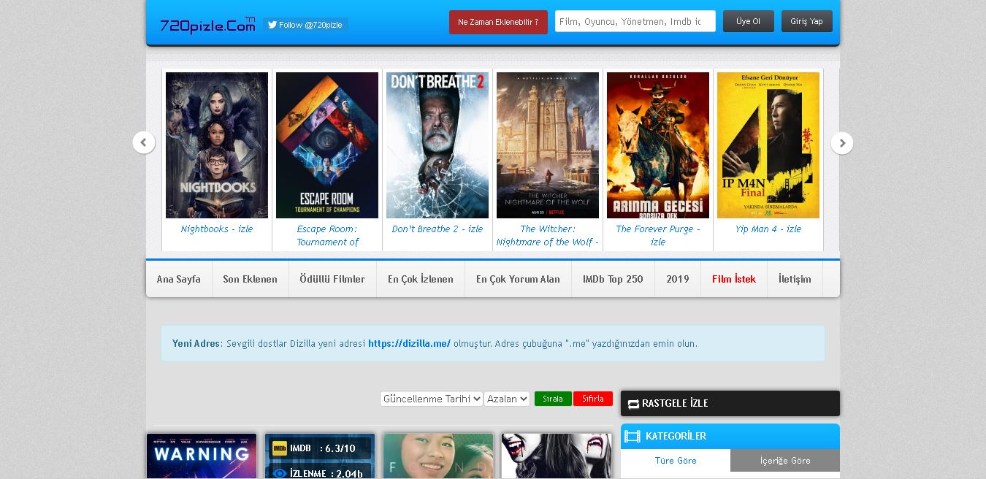Select Ödüllü Filmler in navigation
986x479 pixels.
coord(332,279)
